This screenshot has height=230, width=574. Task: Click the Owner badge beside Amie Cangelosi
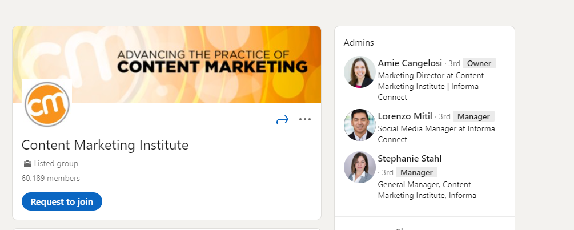pyautogui.click(x=479, y=63)
